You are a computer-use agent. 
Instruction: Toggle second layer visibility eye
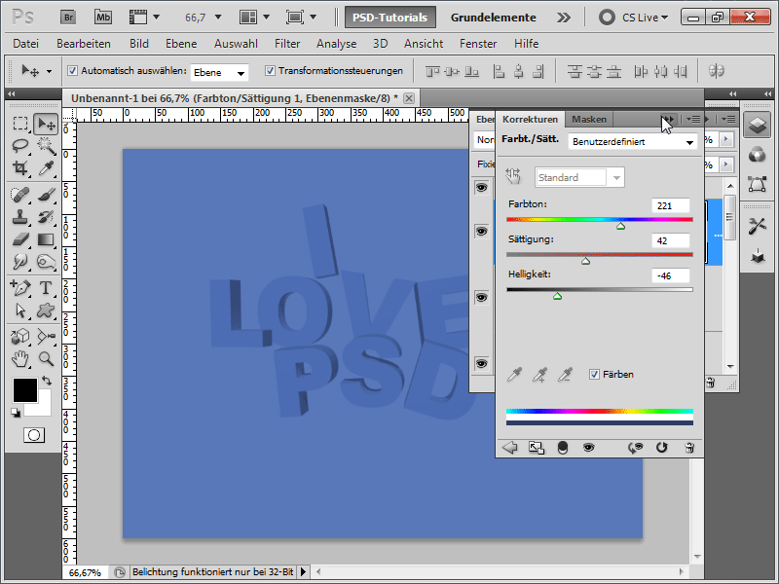tap(481, 232)
